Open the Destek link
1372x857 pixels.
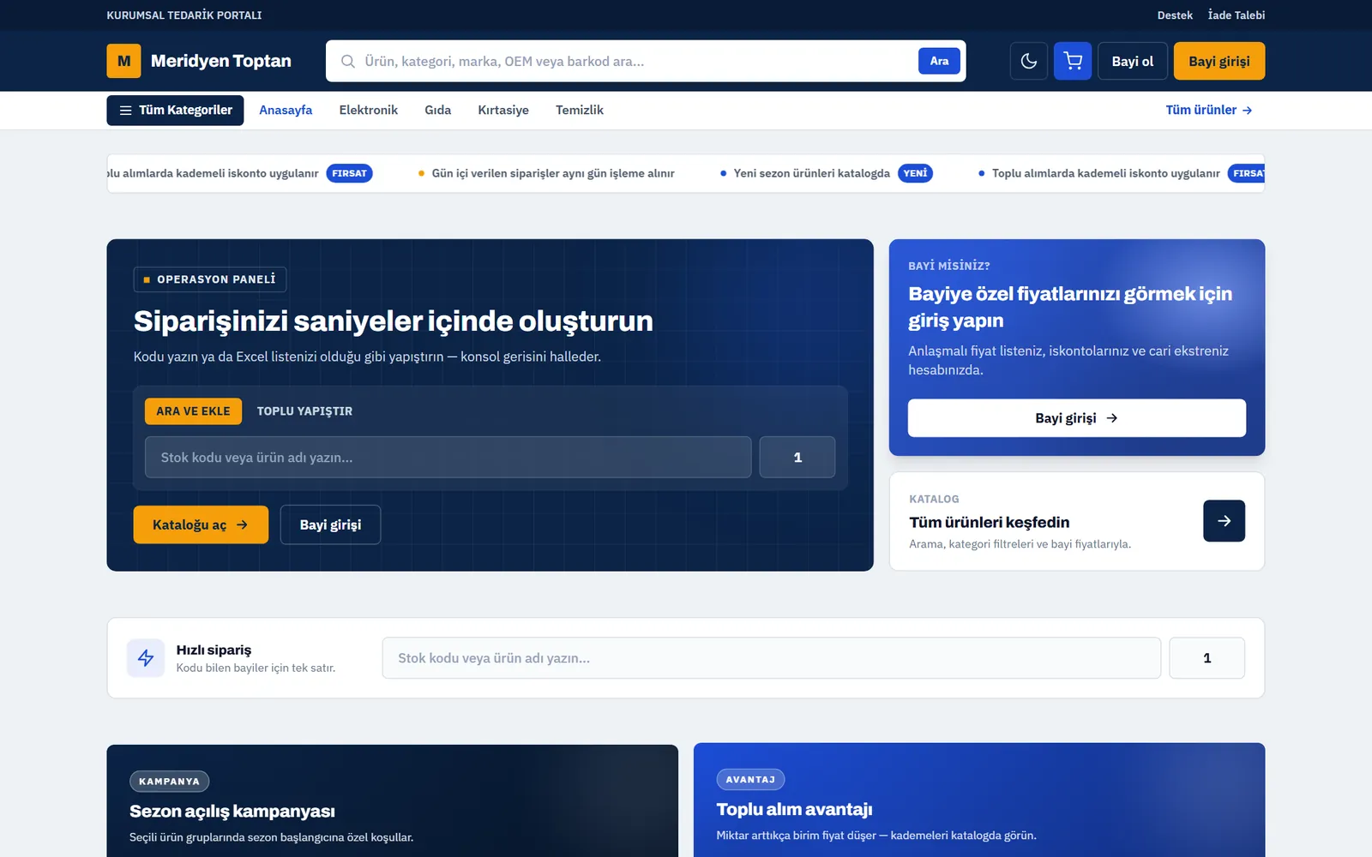pyautogui.click(x=1175, y=15)
